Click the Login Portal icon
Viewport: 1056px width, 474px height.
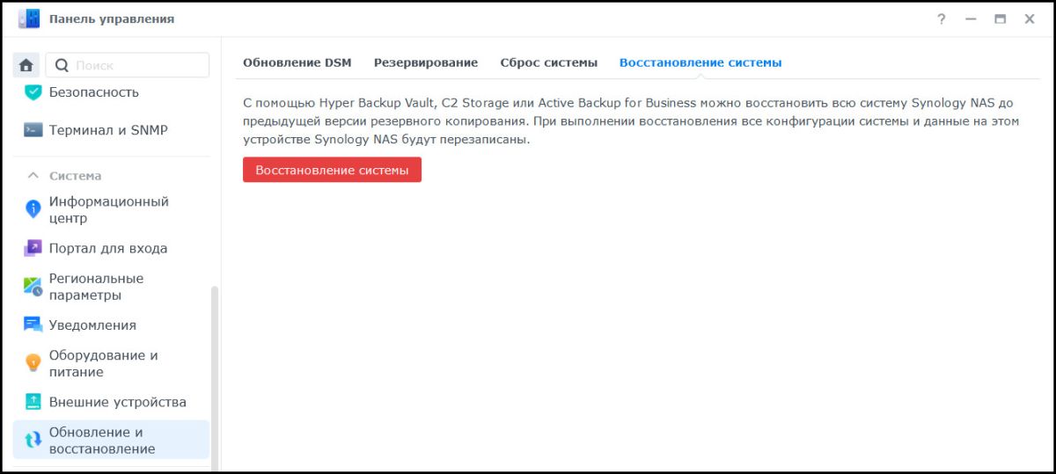33,248
